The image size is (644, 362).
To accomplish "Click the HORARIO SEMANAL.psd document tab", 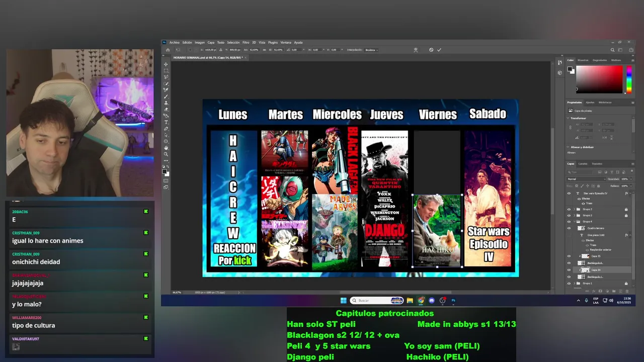I will tap(207, 57).
